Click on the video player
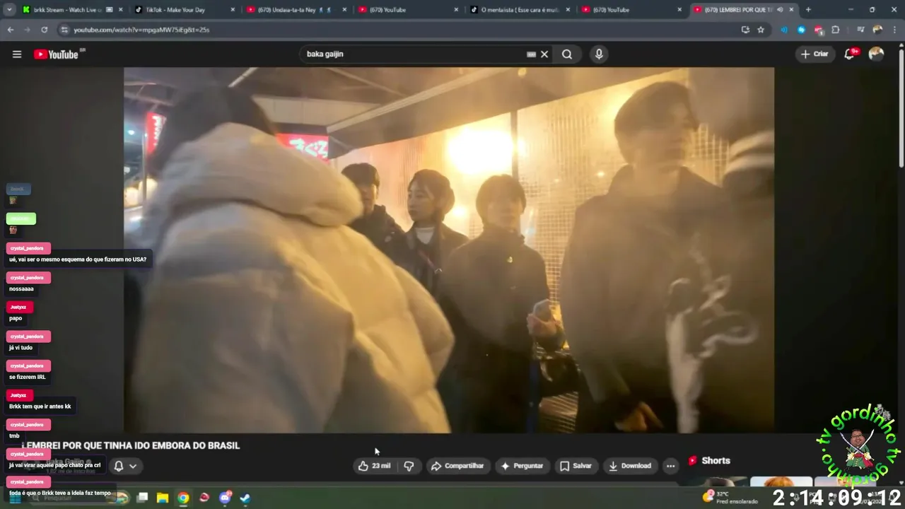This screenshot has width=905, height=509. pyautogui.click(x=449, y=250)
